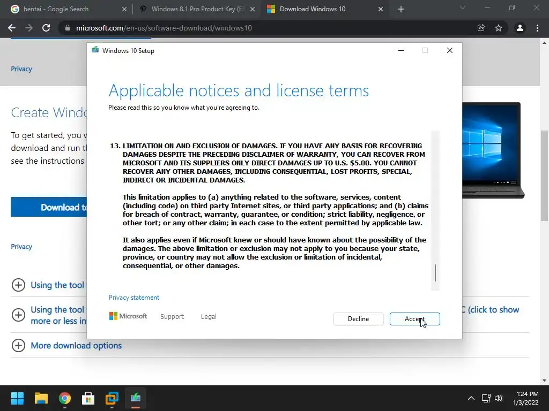The width and height of the screenshot is (549, 411).
Task: Open the Legal link in Setup dialog
Action: coord(209,316)
